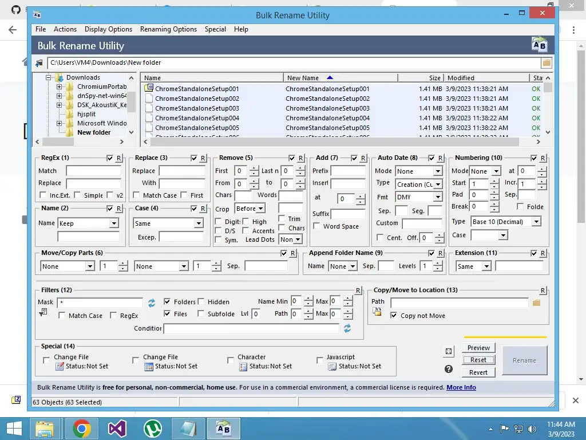Select New folder in the tree
Viewport: 586px width, 440px height.
[94, 132]
